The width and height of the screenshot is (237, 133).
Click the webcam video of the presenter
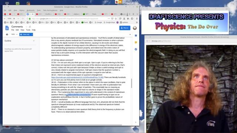[x=191, y=89]
